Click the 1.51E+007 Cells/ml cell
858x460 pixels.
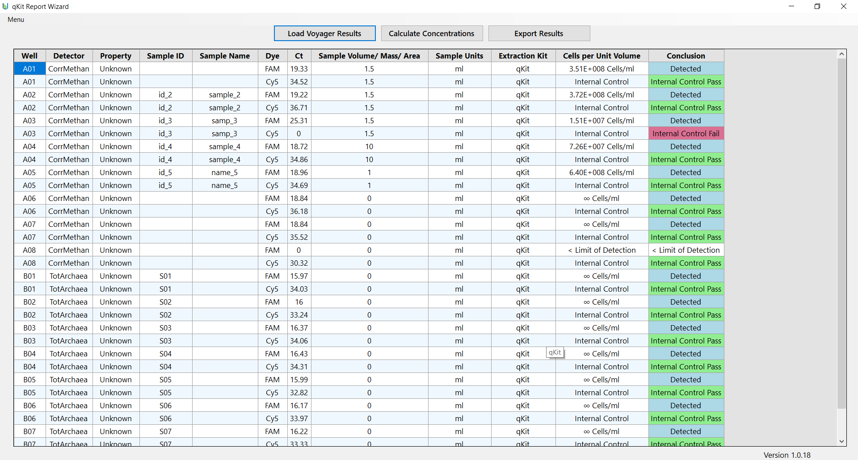pos(601,121)
